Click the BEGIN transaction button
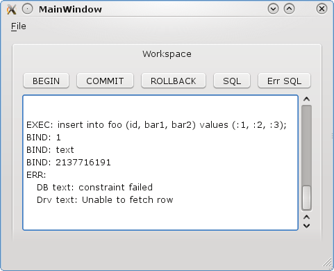 pos(46,81)
